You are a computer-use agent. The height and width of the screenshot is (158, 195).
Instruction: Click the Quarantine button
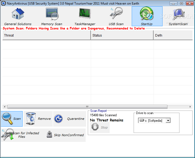pos(70,119)
